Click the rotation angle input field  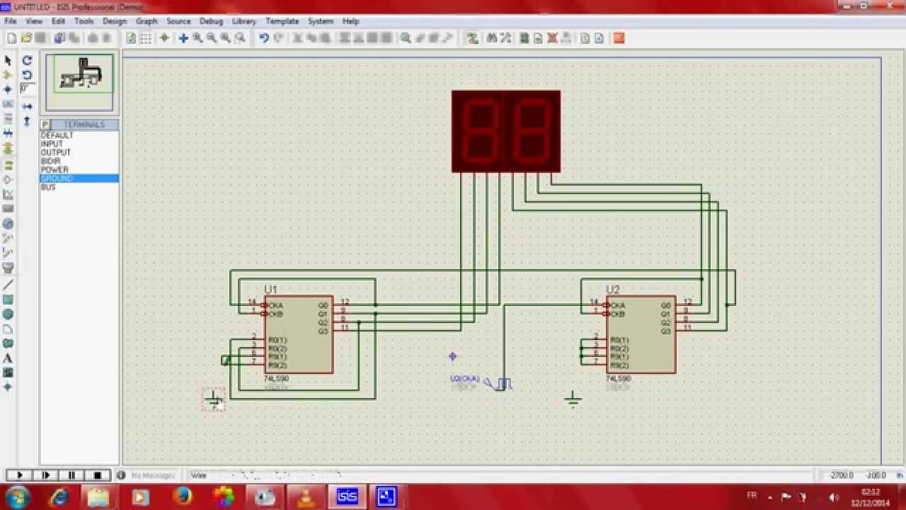[28, 89]
